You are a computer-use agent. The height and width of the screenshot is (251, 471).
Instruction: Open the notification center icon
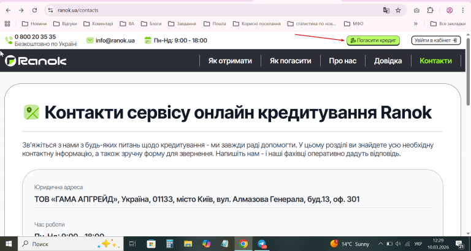click(x=459, y=244)
